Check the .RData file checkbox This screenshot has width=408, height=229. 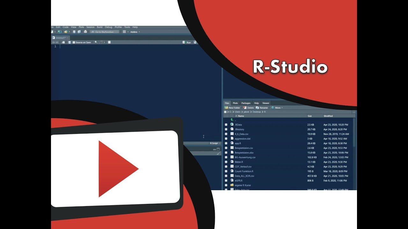[x=226, y=125]
